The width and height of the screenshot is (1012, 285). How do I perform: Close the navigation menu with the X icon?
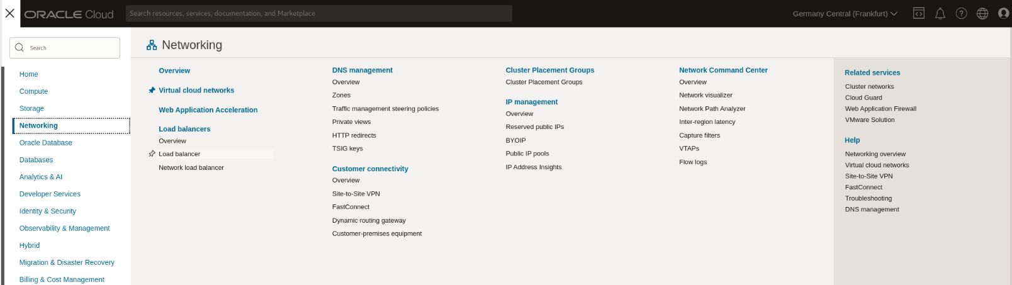pyautogui.click(x=10, y=13)
